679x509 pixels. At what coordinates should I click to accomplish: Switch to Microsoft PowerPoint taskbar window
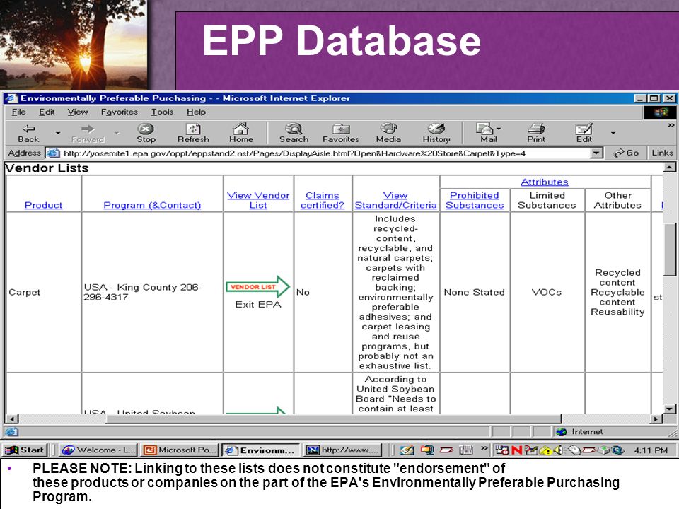click(180, 450)
